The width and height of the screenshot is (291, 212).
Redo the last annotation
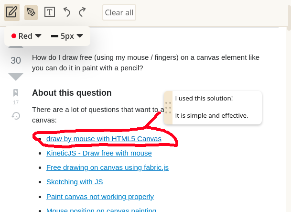point(82,12)
